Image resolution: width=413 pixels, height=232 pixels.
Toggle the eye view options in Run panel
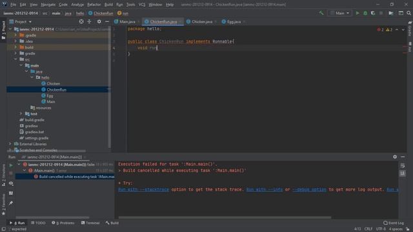coord(11,183)
